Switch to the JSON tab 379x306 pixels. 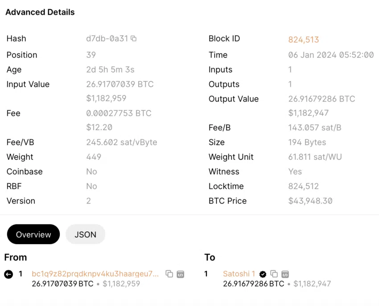(85, 234)
